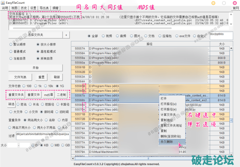The height and width of the screenshot is (167, 240).
Task: Select 打开路径(e) in the context menu
Action: coord(168,109)
